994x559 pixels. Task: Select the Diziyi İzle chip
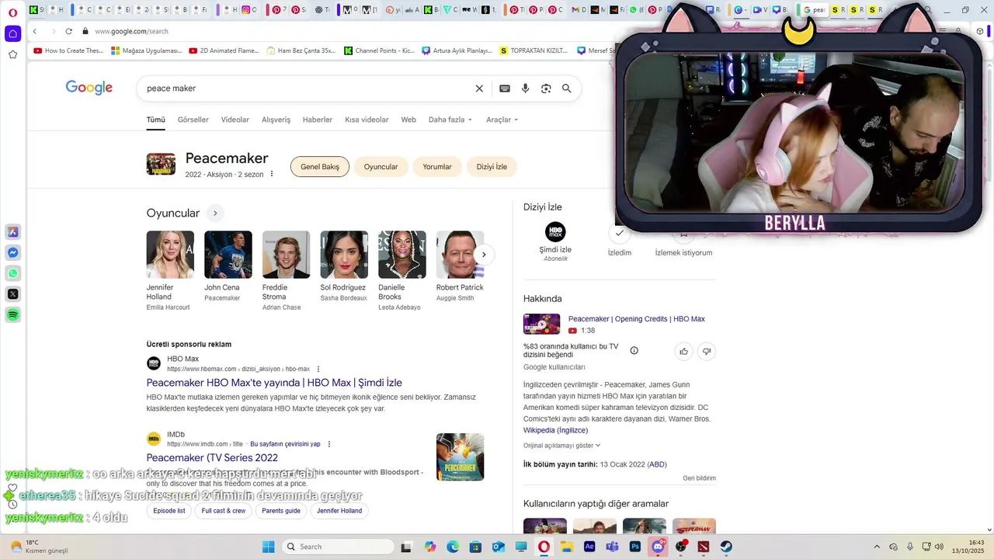coord(492,167)
